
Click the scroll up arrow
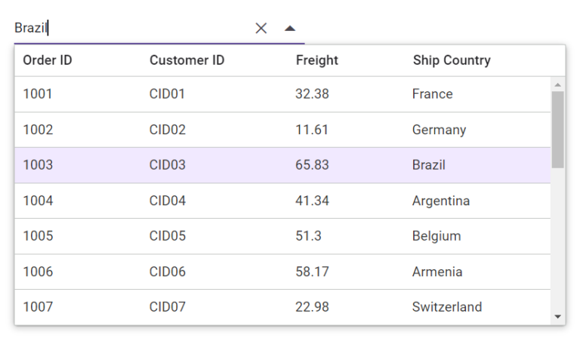558,84
